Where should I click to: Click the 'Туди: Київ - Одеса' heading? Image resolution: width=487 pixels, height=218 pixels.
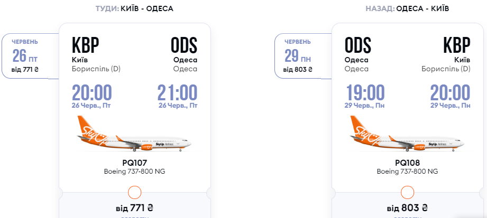click(x=134, y=9)
